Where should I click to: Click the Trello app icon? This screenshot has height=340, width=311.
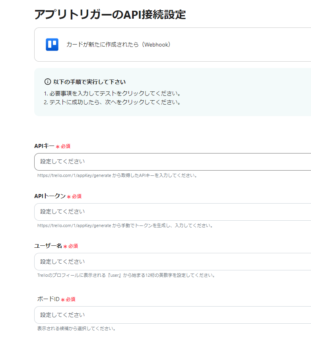pyautogui.click(x=52, y=45)
